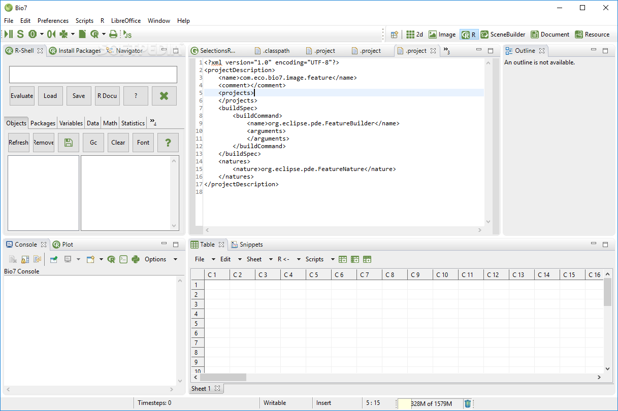
Task: Click the second green table-add icon
Action: click(x=355, y=259)
